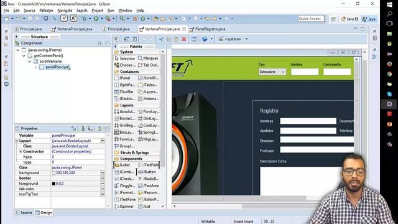The image size is (398, 224).
Task: Collapse the javax.swing.JFrame tree node
Action: pos(18,50)
